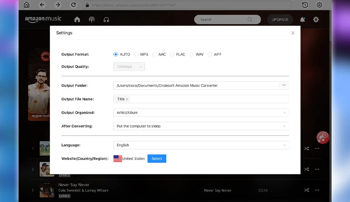Open the converter settings gear in the top bar
This screenshot has width=350, height=202.
coord(319,5)
